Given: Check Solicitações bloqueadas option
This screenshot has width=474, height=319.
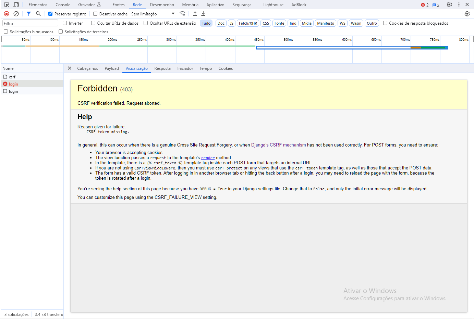Looking at the screenshot, I should 6,31.
